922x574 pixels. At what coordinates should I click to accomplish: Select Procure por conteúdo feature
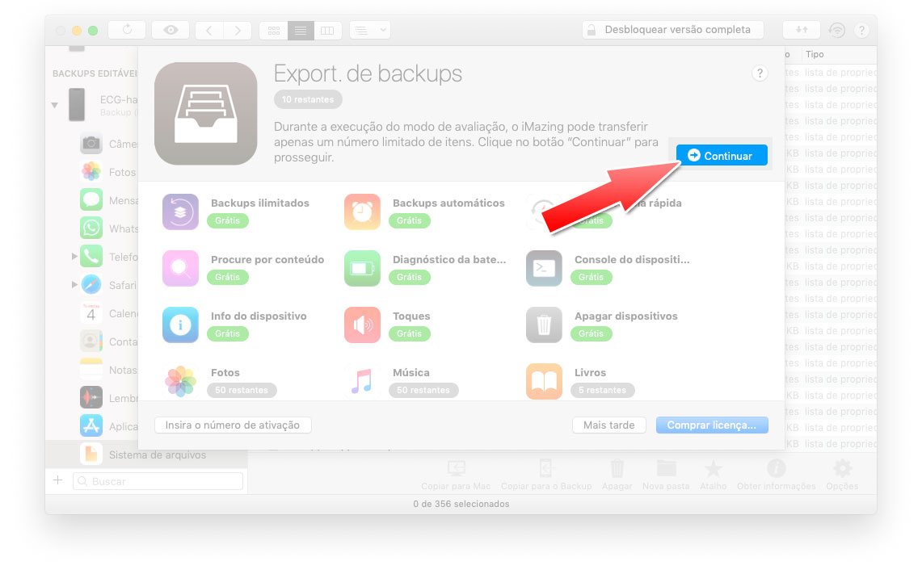click(x=243, y=268)
